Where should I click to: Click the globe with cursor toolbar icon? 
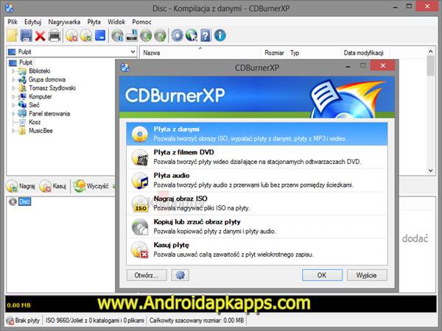[x=192, y=36]
